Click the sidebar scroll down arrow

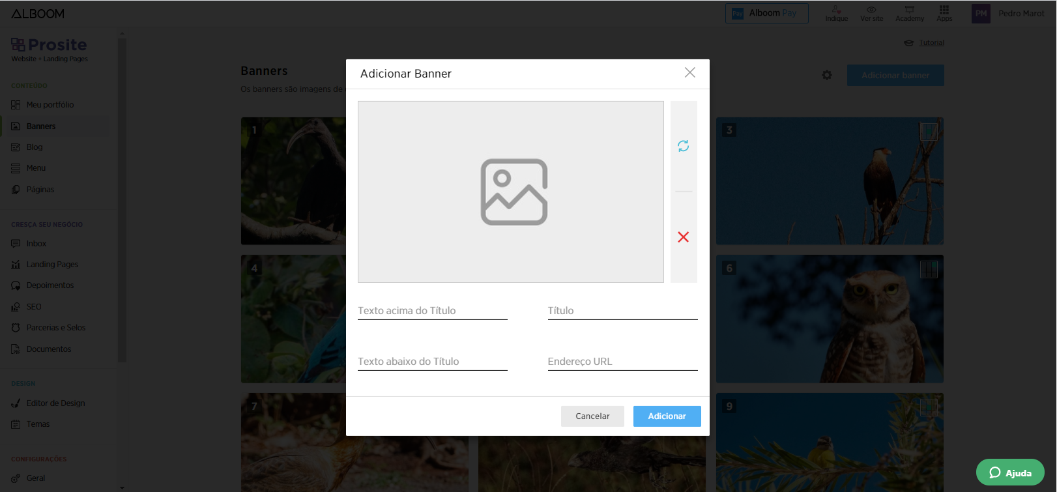tap(122, 487)
